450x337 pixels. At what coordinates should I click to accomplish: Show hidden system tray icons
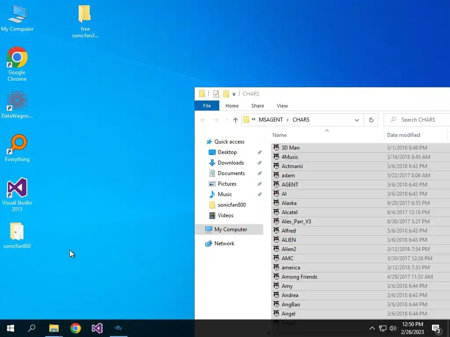[372, 328]
